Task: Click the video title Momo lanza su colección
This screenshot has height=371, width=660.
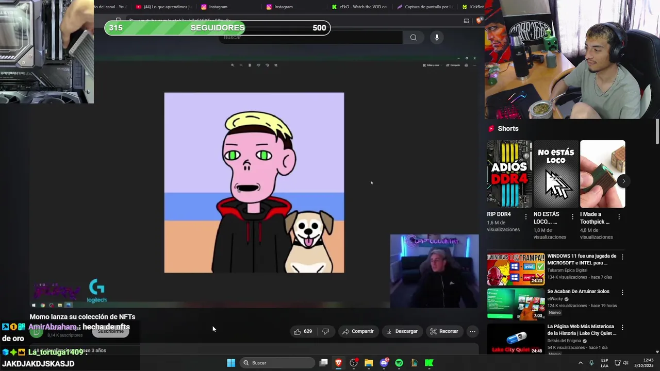Action: [82, 317]
